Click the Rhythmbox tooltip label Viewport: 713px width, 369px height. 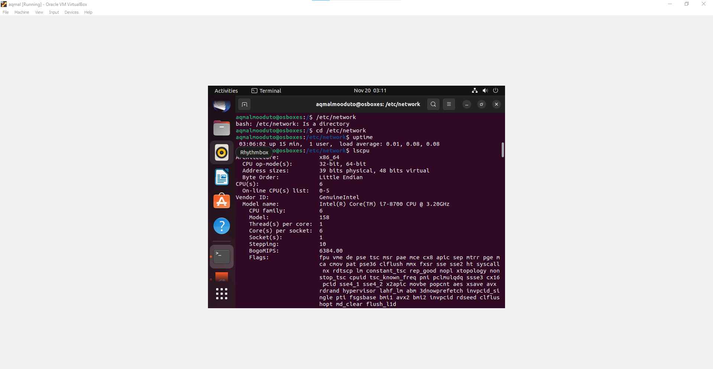pyautogui.click(x=254, y=152)
